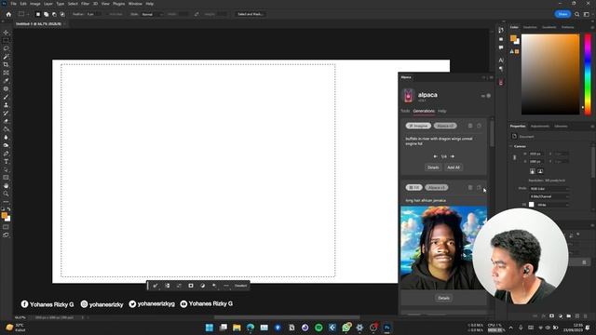Collapse the Canvas section in Properties
Image resolution: width=596 pixels, height=335 pixels.
(511, 146)
